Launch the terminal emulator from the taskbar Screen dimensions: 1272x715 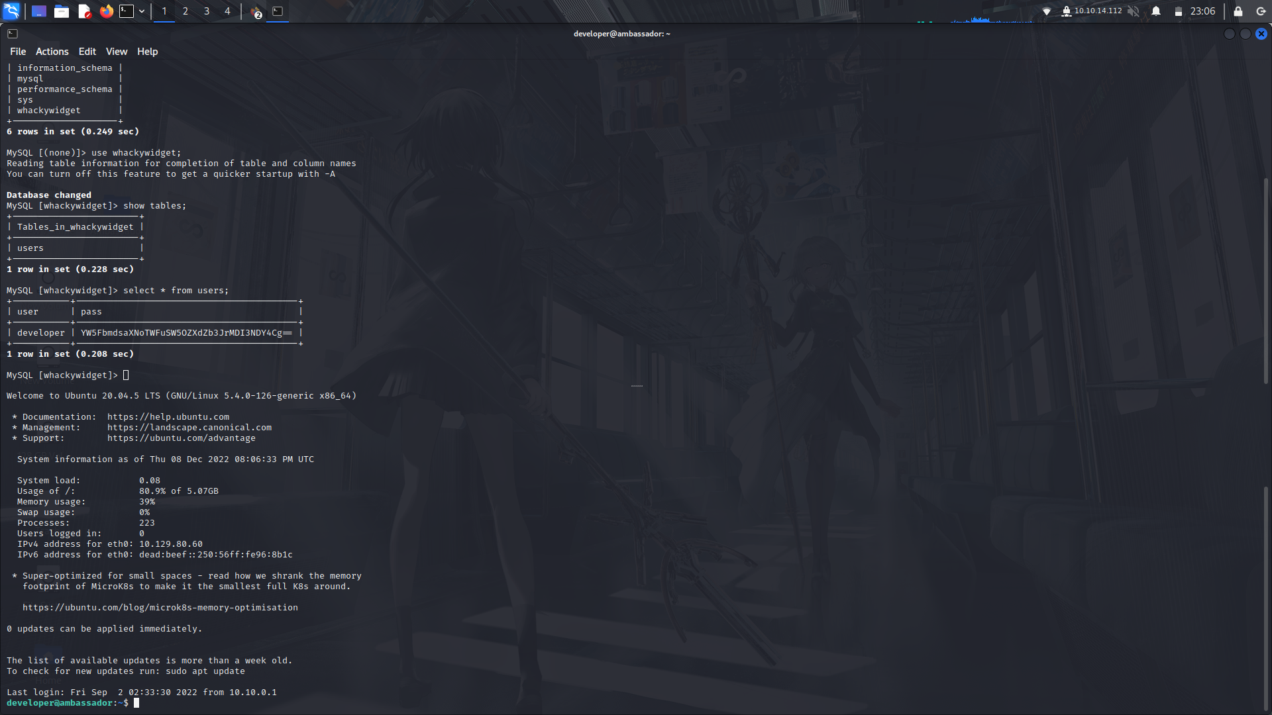pos(126,11)
